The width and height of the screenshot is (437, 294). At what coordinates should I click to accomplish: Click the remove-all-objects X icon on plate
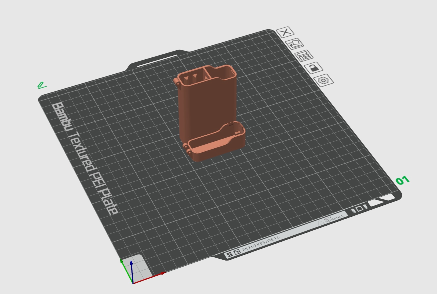[x=285, y=32]
